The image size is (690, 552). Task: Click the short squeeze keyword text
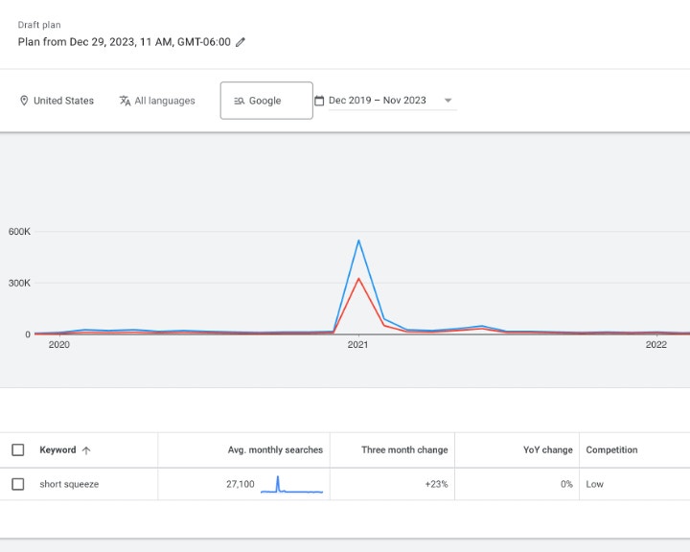[69, 484]
